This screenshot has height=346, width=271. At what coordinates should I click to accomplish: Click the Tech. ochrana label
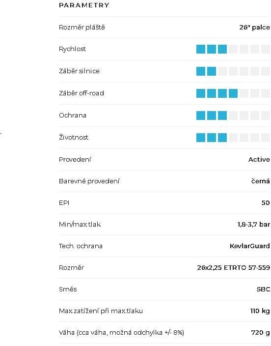(81, 246)
